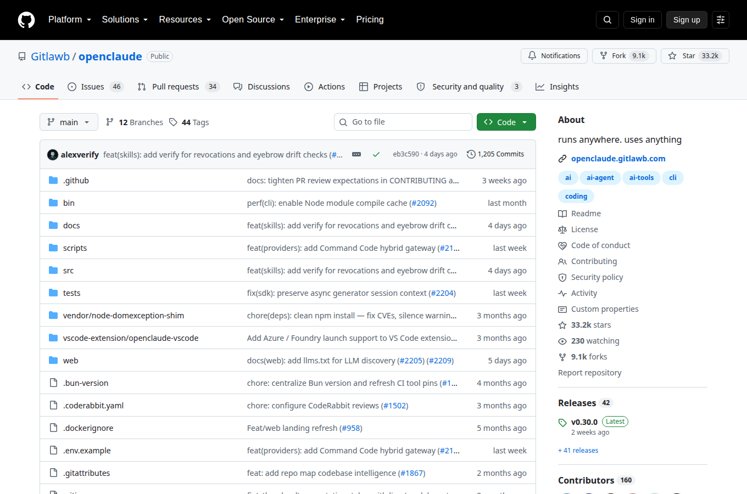This screenshot has width=747, height=494.
Task: Open the Activity link in About
Action: [577, 293]
